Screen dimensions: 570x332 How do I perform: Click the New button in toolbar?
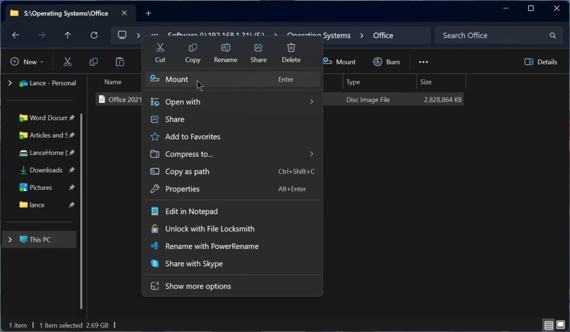27,62
